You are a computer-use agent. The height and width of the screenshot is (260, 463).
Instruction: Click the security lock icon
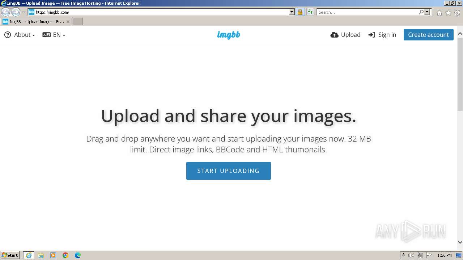coord(300,12)
